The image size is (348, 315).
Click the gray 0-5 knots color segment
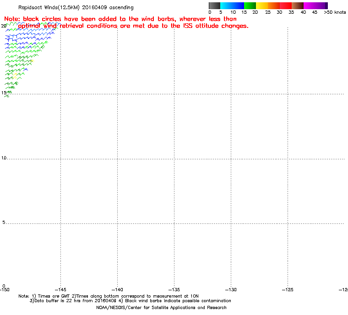tap(214, 5)
